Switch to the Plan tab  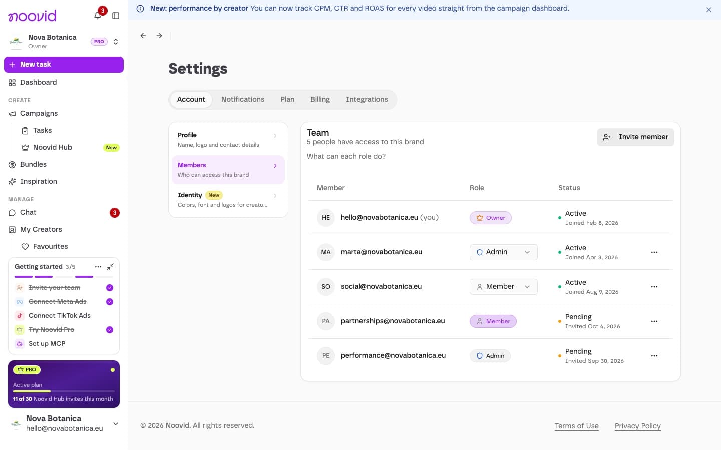coord(287,100)
